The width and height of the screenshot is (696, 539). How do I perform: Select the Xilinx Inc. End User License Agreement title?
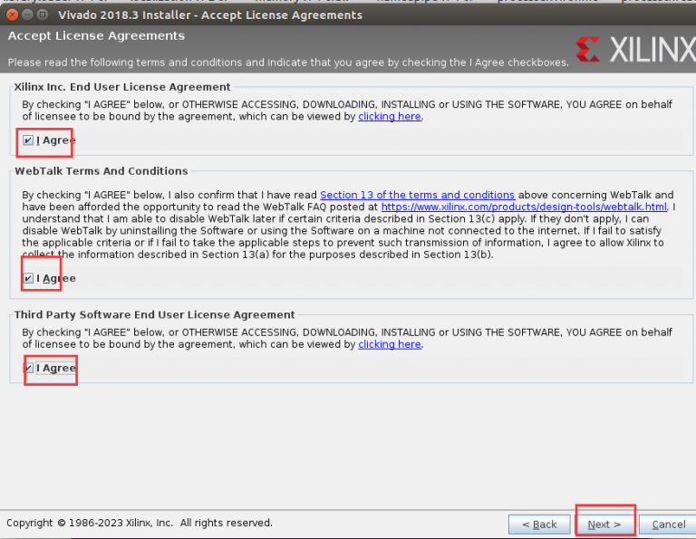tap(122, 87)
